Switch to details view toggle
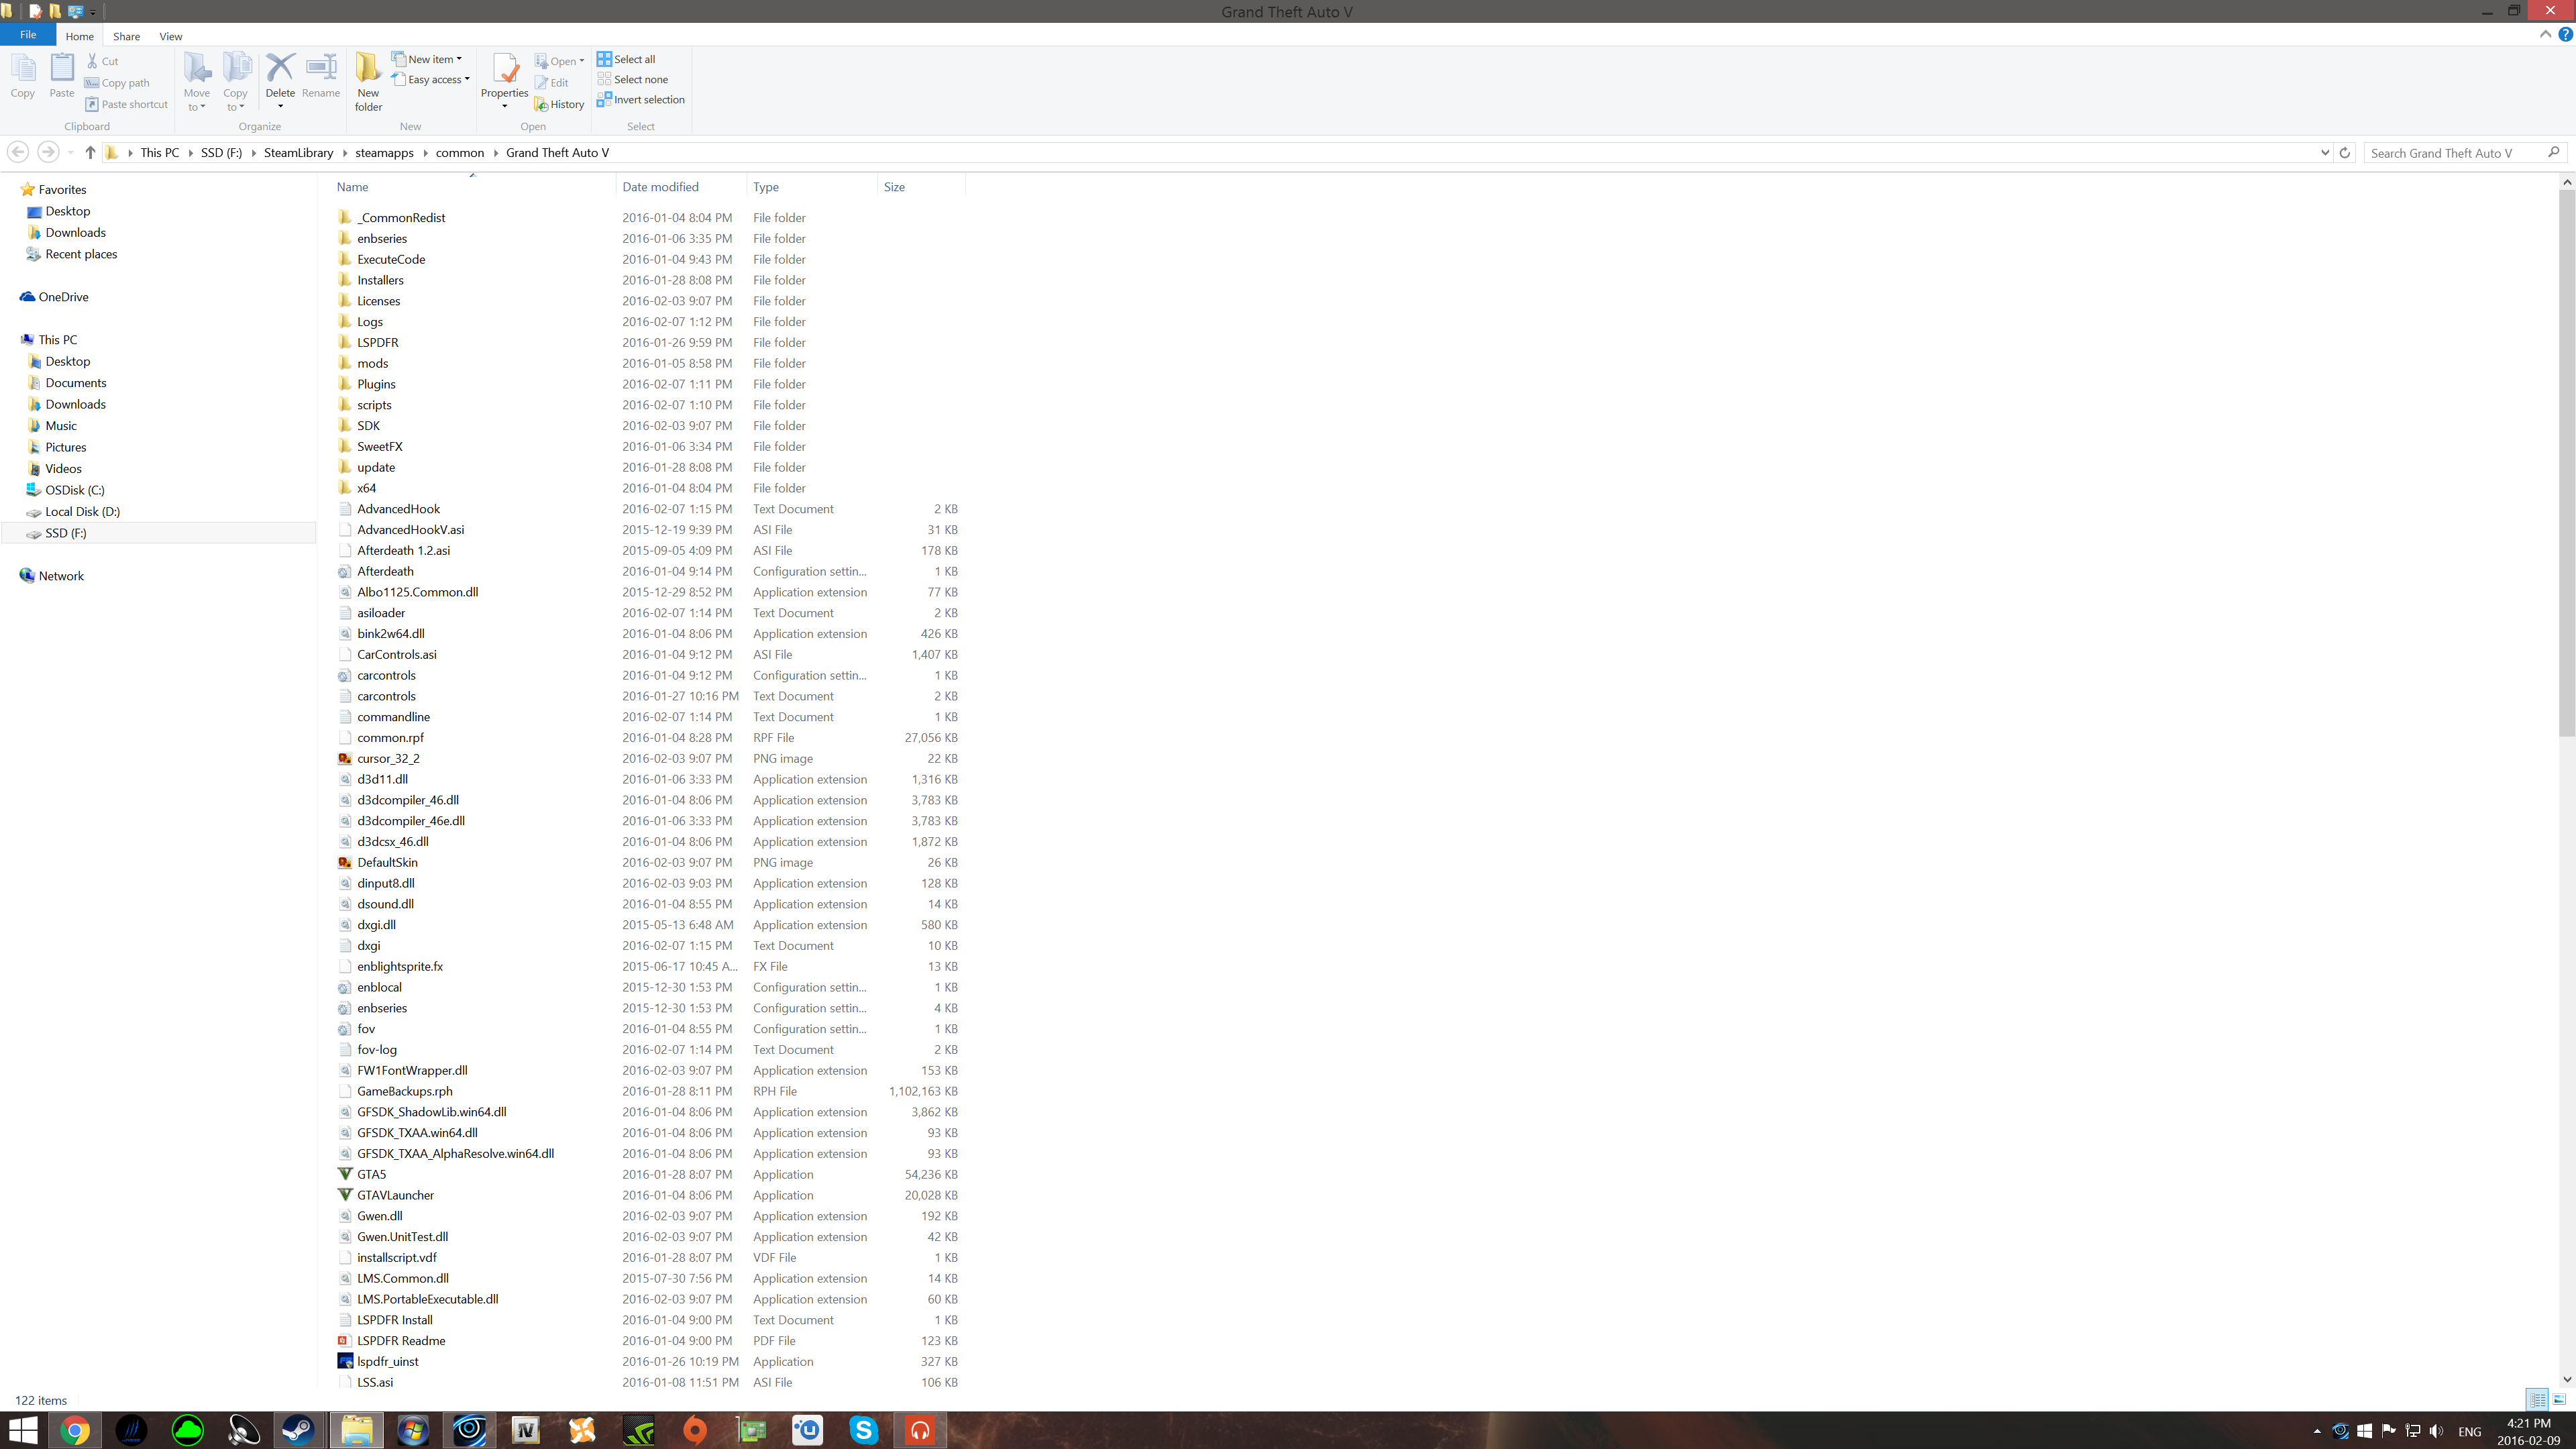 2537,1399
